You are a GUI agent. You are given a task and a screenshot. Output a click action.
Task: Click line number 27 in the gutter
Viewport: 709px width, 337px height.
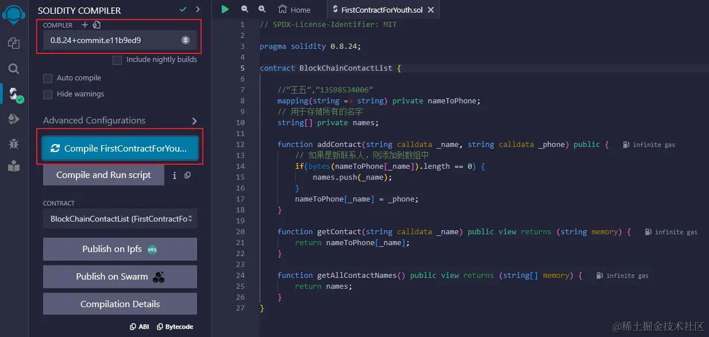pos(240,308)
